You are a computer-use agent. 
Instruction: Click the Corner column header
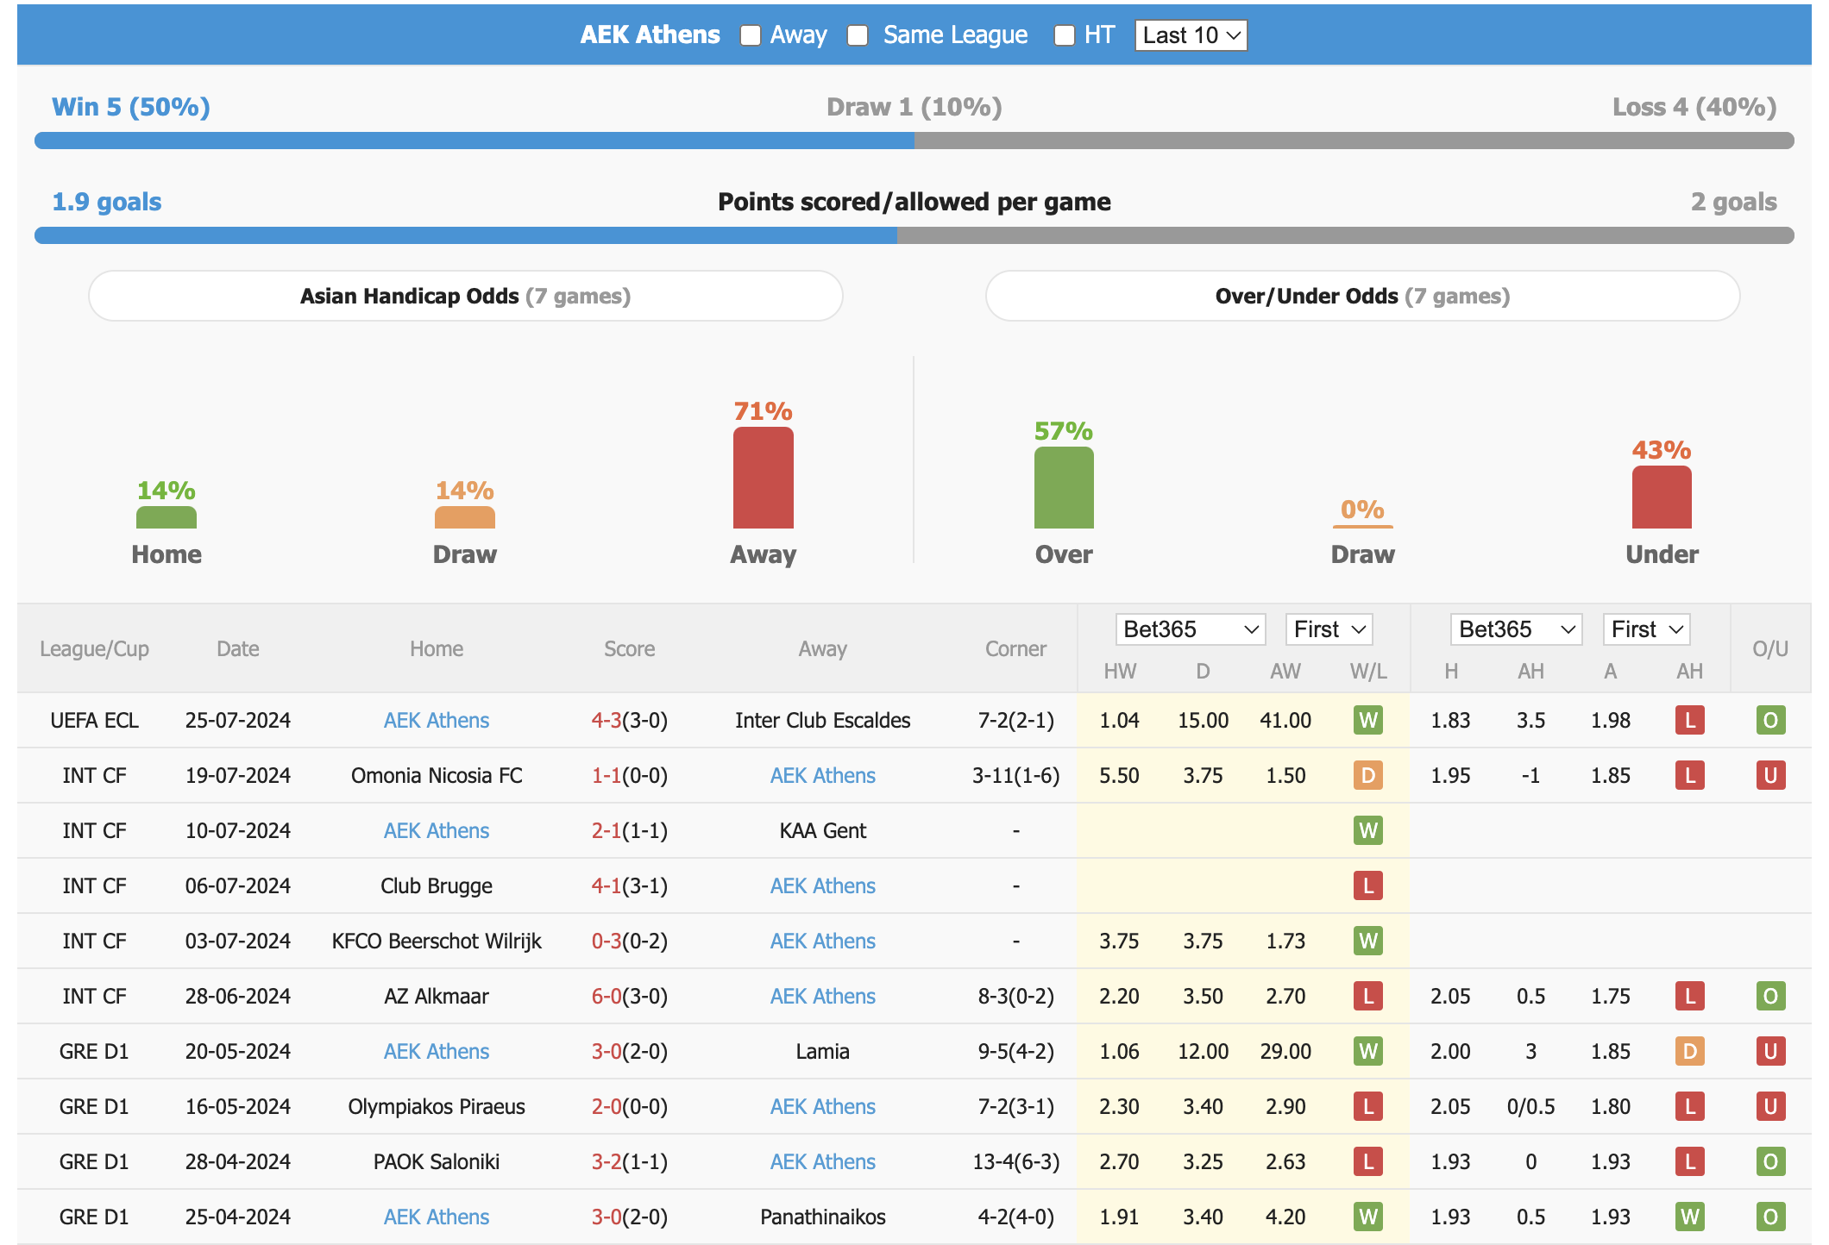click(1016, 648)
